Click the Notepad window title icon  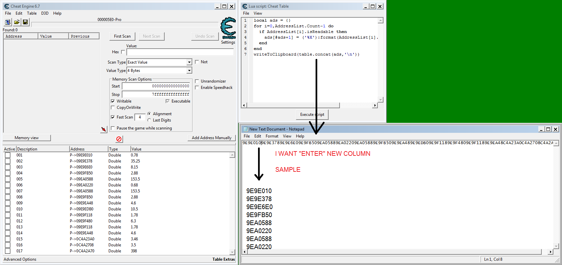coord(246,129)
